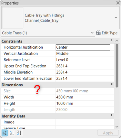Viewport: 121px width, 138px height.
Task: Click the Channel_Cable_Tray type name
Action: coord(42,20)
